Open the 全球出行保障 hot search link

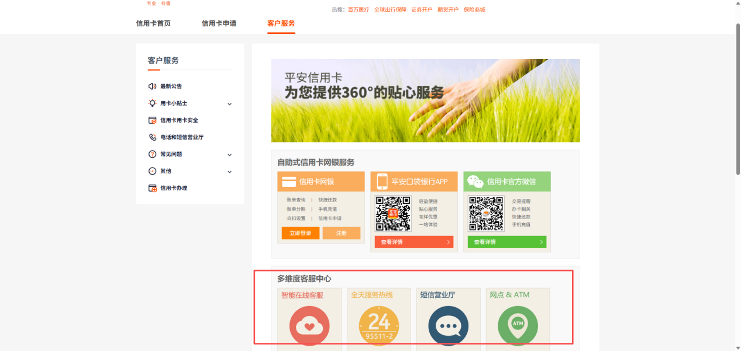[x=390, y=10]
